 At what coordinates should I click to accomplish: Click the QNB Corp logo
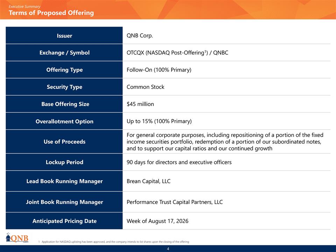(x=17, y=238)
